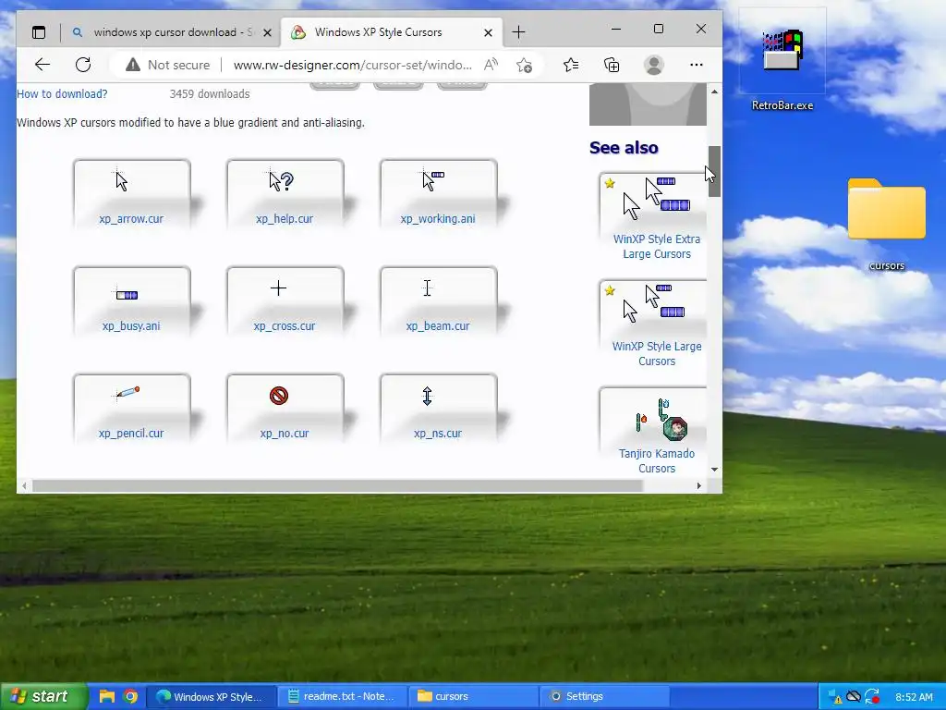Click the rw-designer.com address bar

coord(352,65)
